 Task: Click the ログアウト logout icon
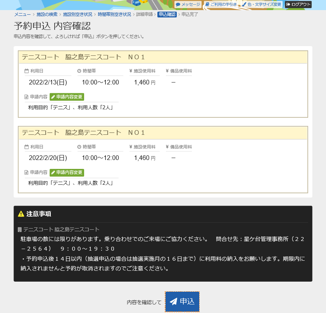[288, 5]
